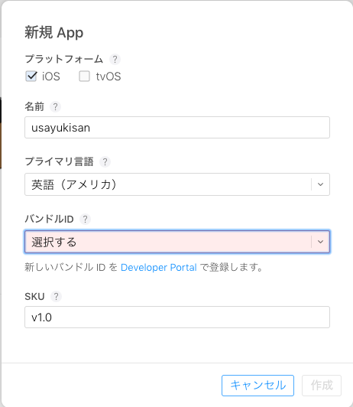Focus the SKU field containing v1.0
The image size is (353, 407).
tap(177, 317)
